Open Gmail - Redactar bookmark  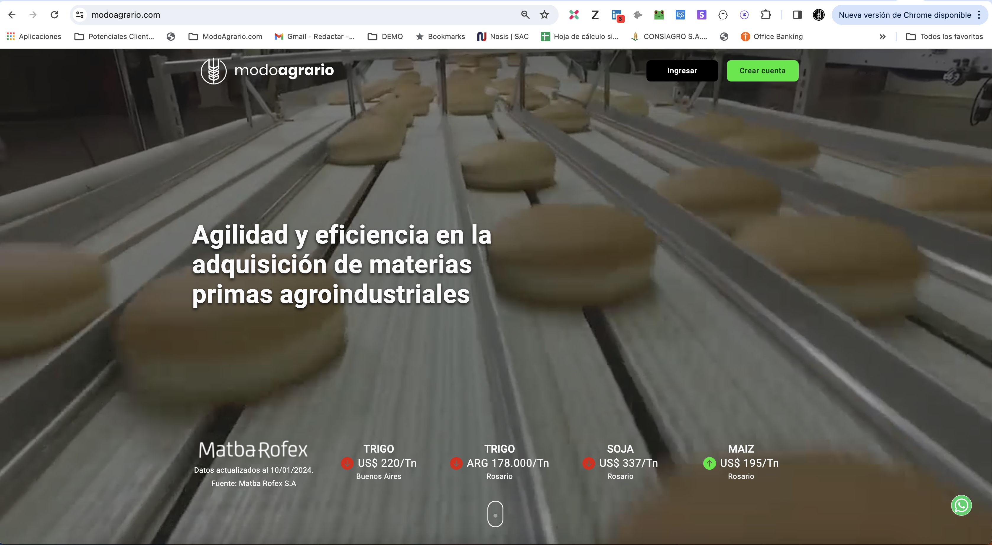(315, 37)
